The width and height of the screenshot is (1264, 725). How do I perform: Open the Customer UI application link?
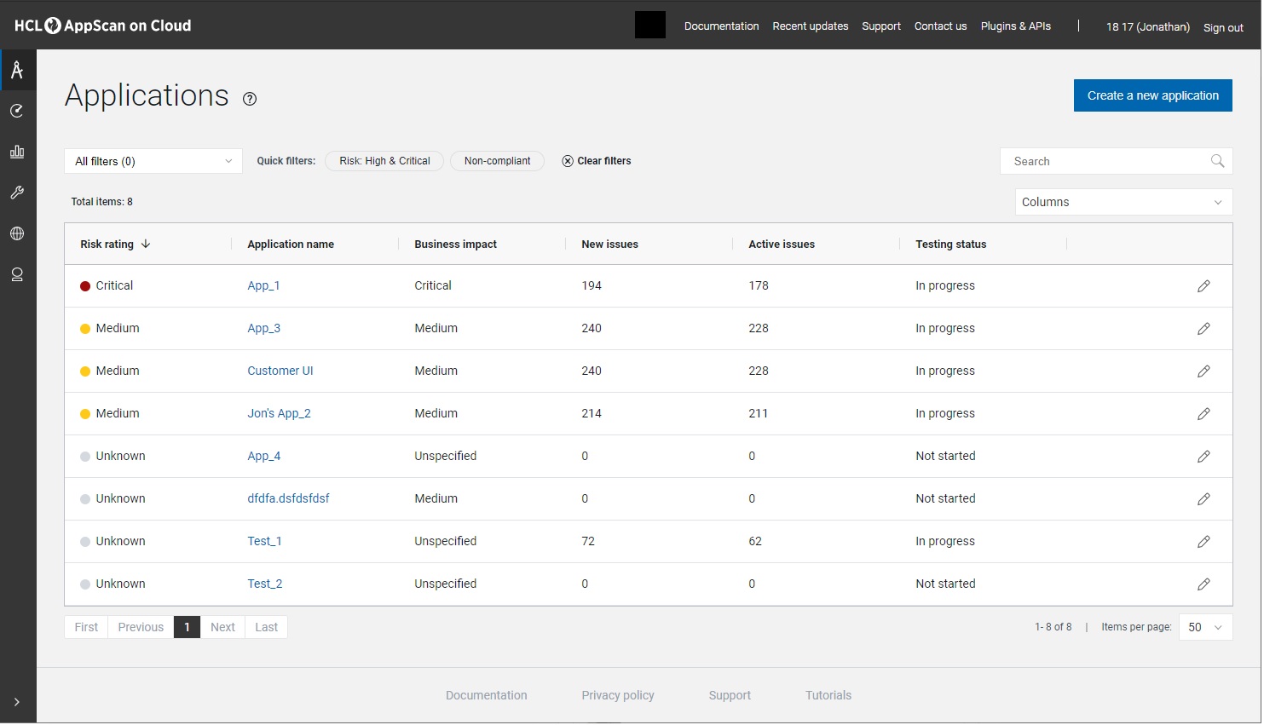click(280, 371)
